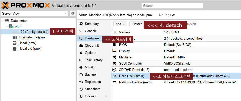Collapse the pmx node tree
Image resolution: width=241 pixels, height=101 pixels.
click(7, 26)
